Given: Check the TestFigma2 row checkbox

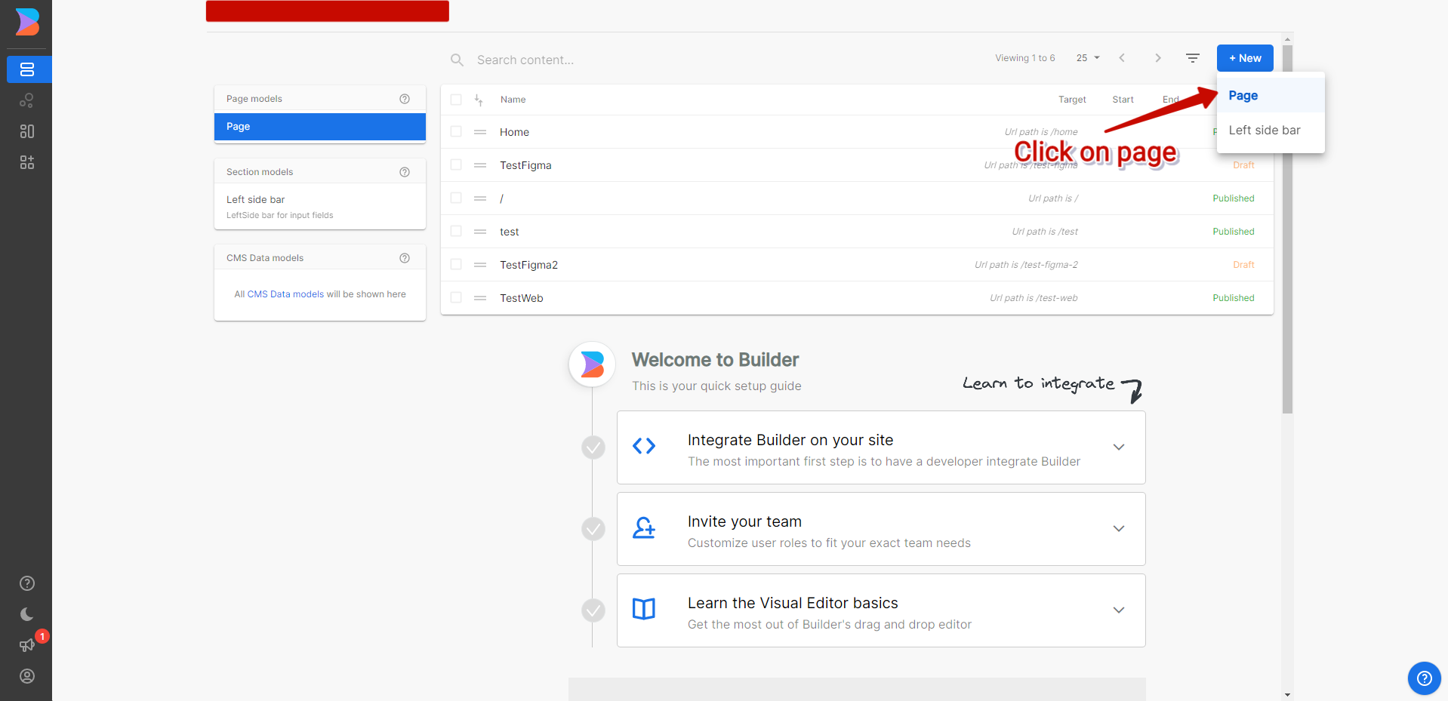Looking at the screenshot, I should tap(456, 264).
